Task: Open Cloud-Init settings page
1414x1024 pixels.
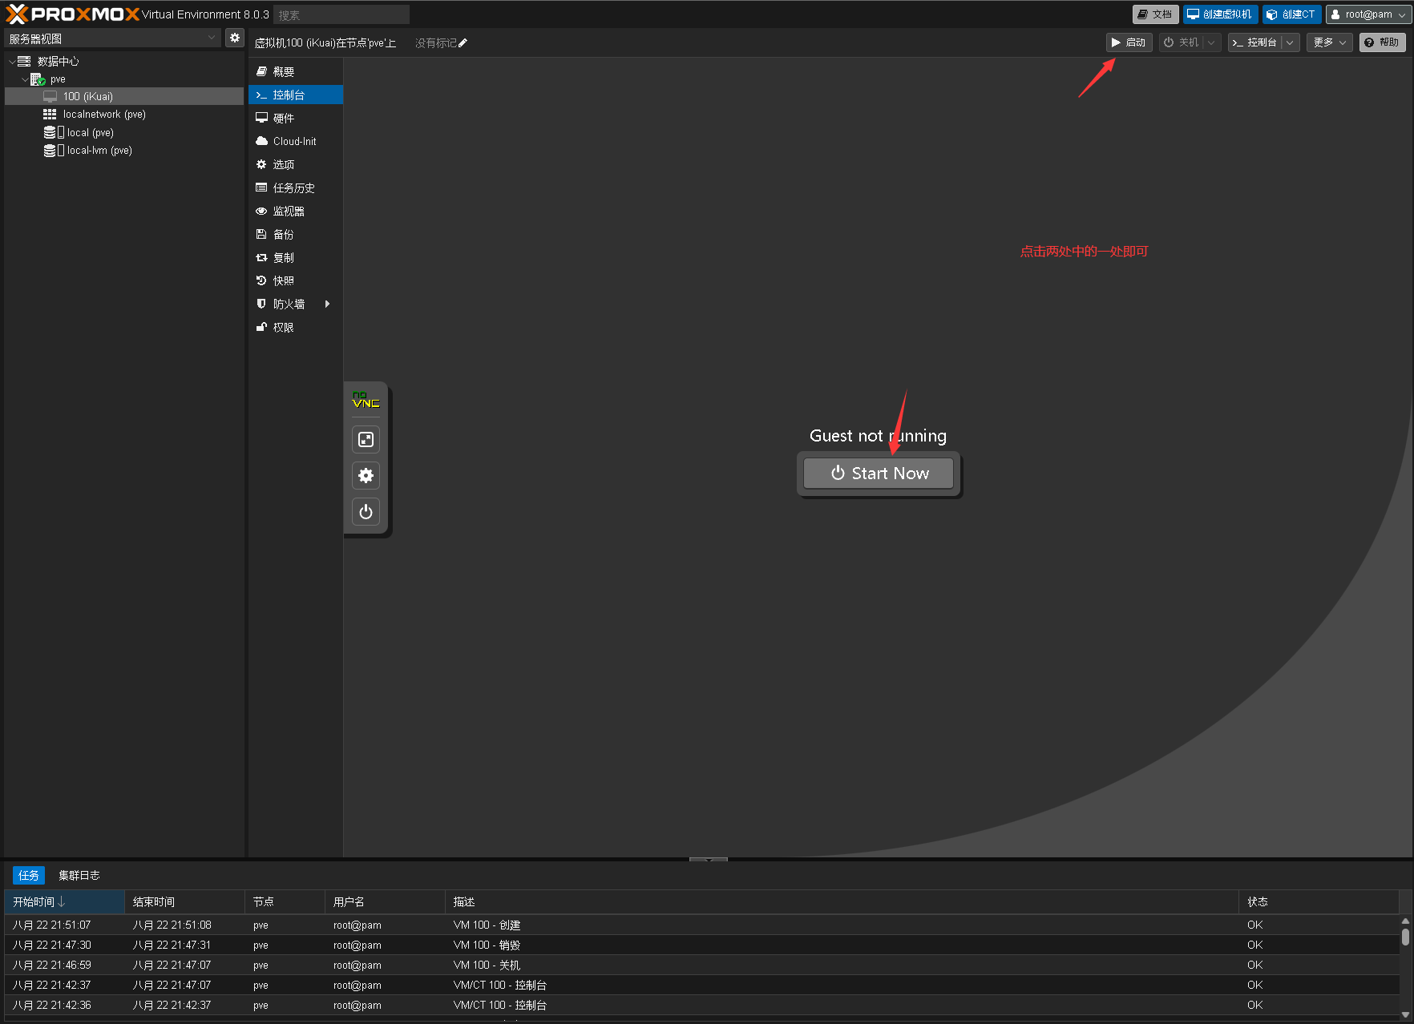Action: [x=294, y=142]
